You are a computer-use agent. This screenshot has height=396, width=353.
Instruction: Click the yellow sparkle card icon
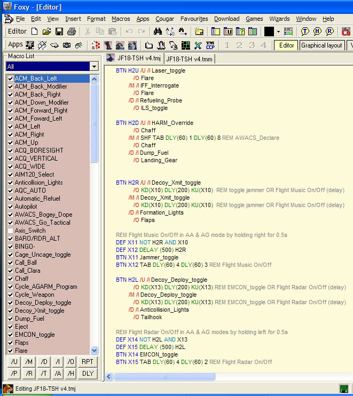[199, 31]
